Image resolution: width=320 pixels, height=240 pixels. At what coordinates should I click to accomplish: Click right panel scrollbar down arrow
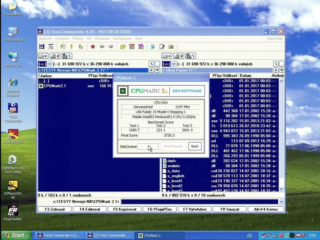click(x=282, y=189)
